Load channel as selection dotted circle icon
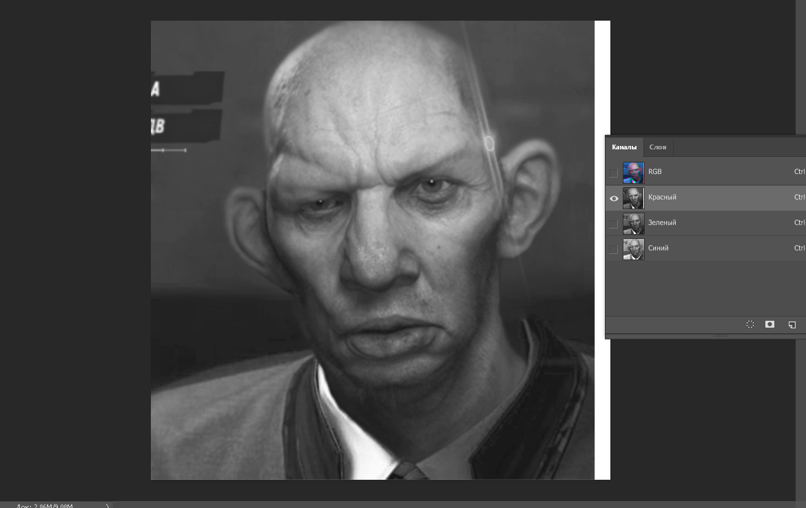 [750, 324]
